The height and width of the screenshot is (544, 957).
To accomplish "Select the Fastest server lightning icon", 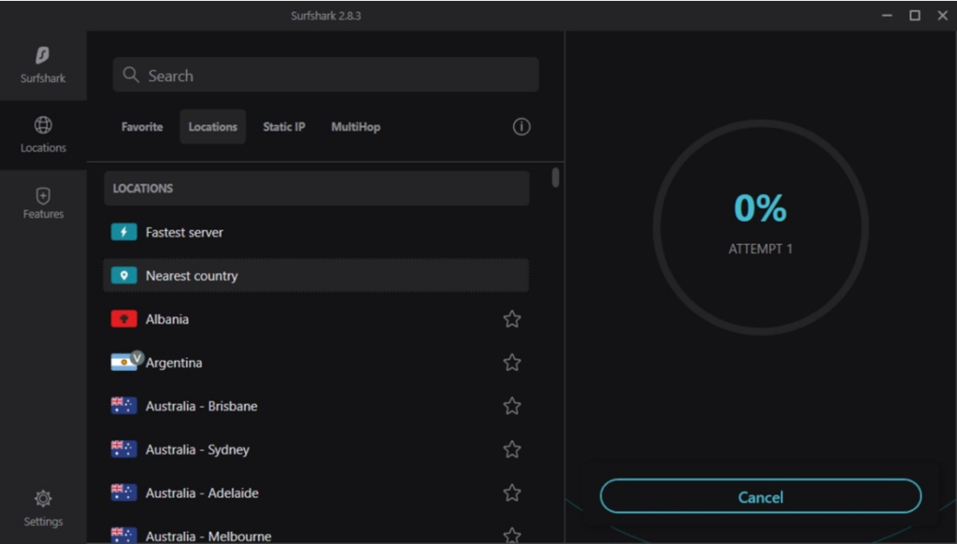I will click(x=122, y=232).
